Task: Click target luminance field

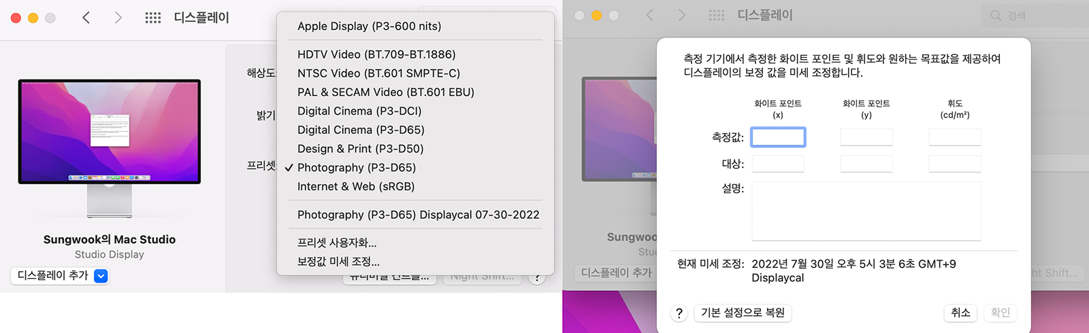Action: [x=955, y=164]
